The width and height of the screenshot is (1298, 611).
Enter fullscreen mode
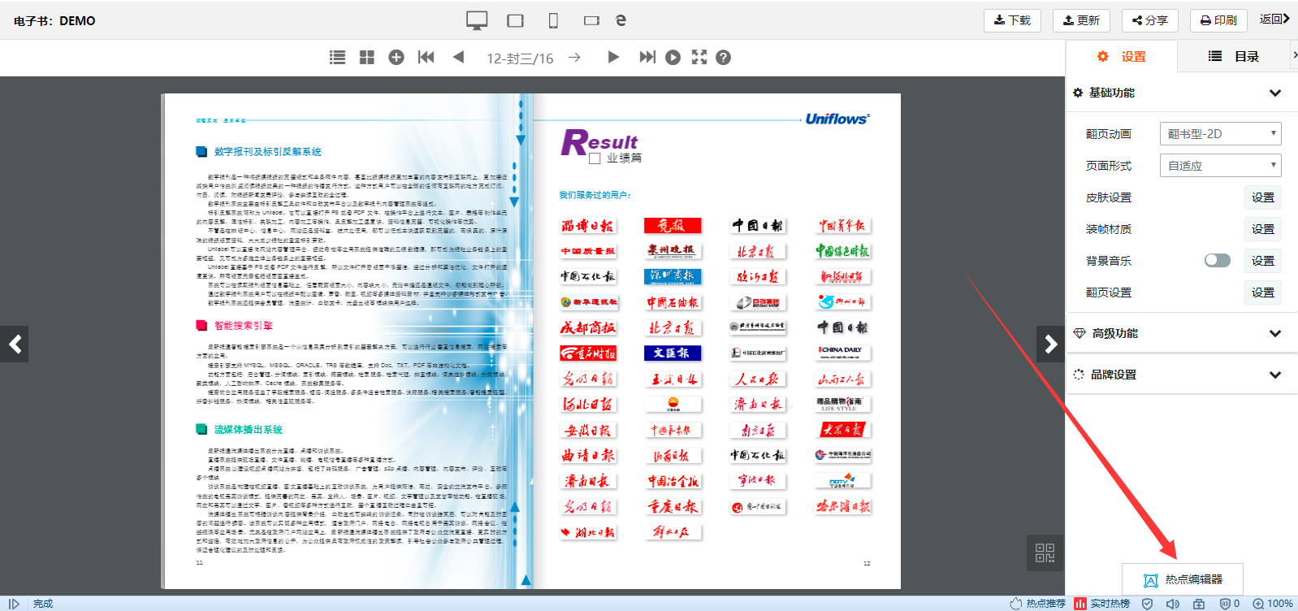(699, 57)
